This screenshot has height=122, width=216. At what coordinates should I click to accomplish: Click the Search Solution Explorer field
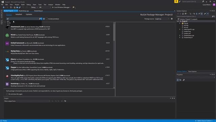click(x=194, y=17)
